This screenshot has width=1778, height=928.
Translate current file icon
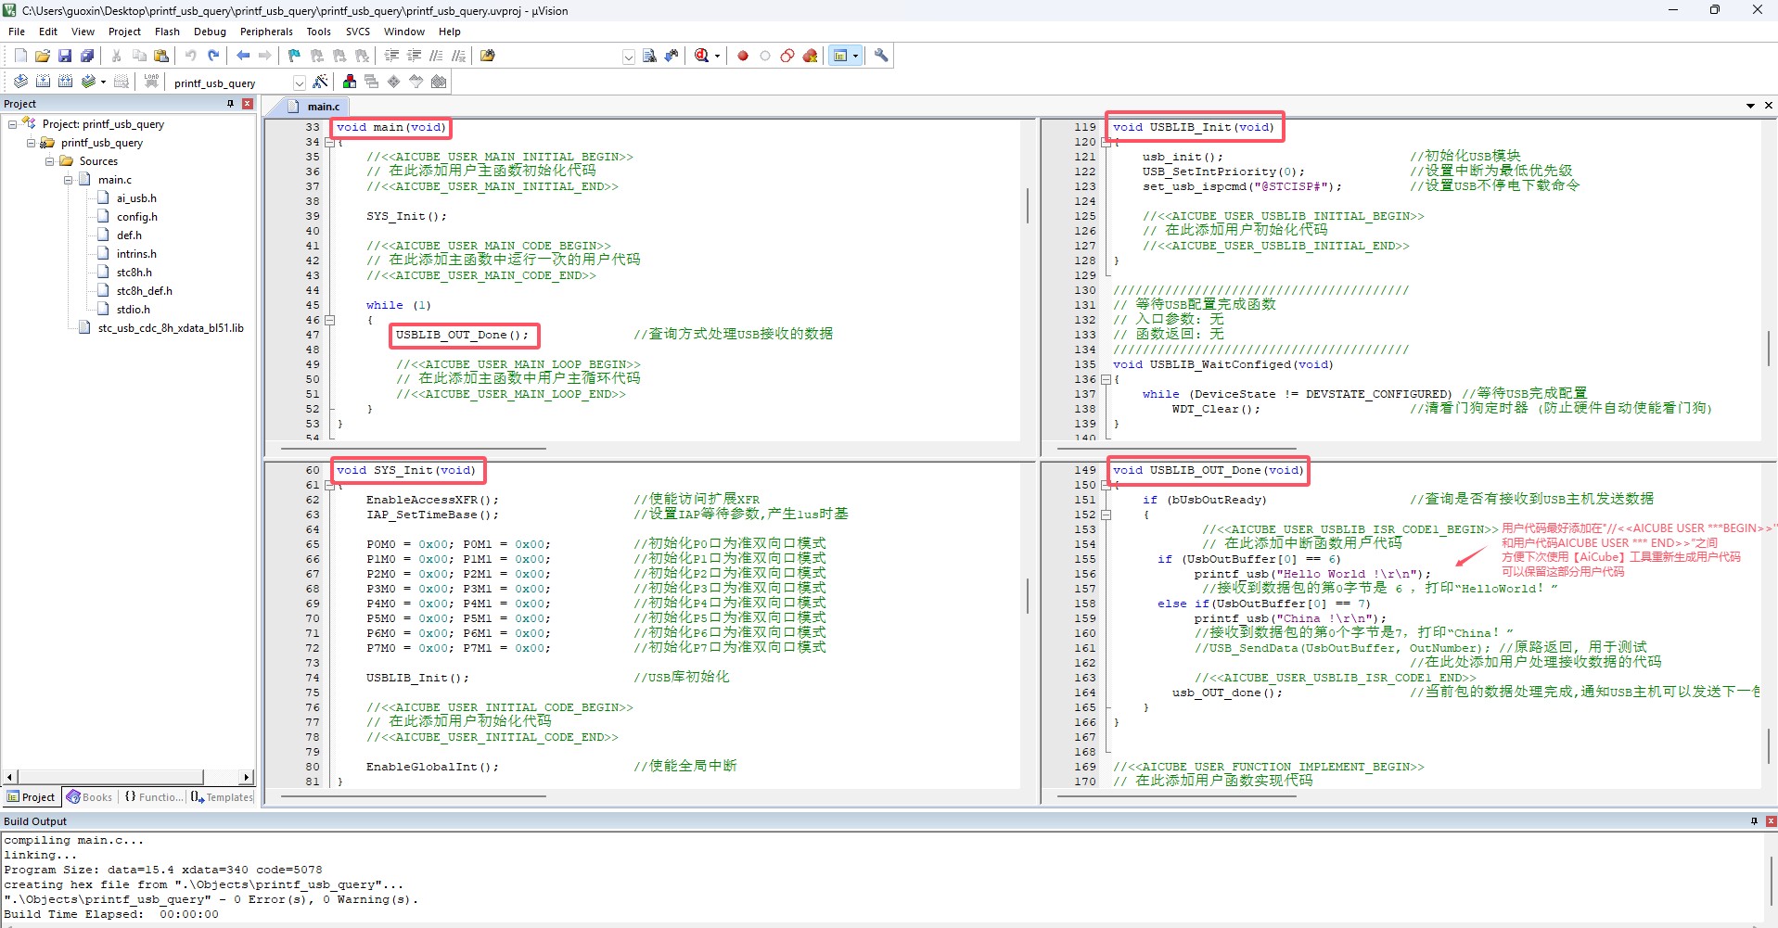point(20,82)
